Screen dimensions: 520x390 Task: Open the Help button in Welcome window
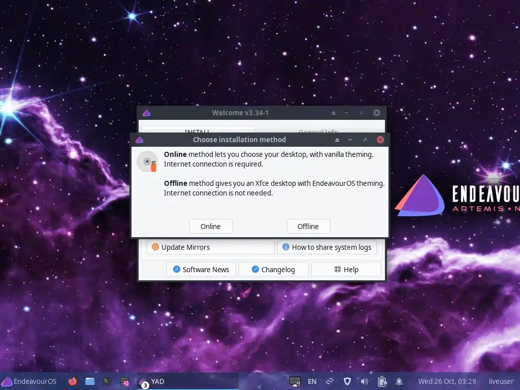click(346, 269)
